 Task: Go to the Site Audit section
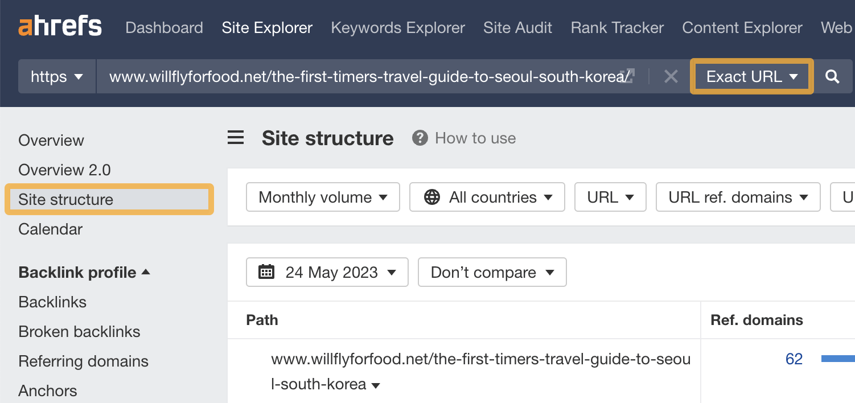point(517,27)
